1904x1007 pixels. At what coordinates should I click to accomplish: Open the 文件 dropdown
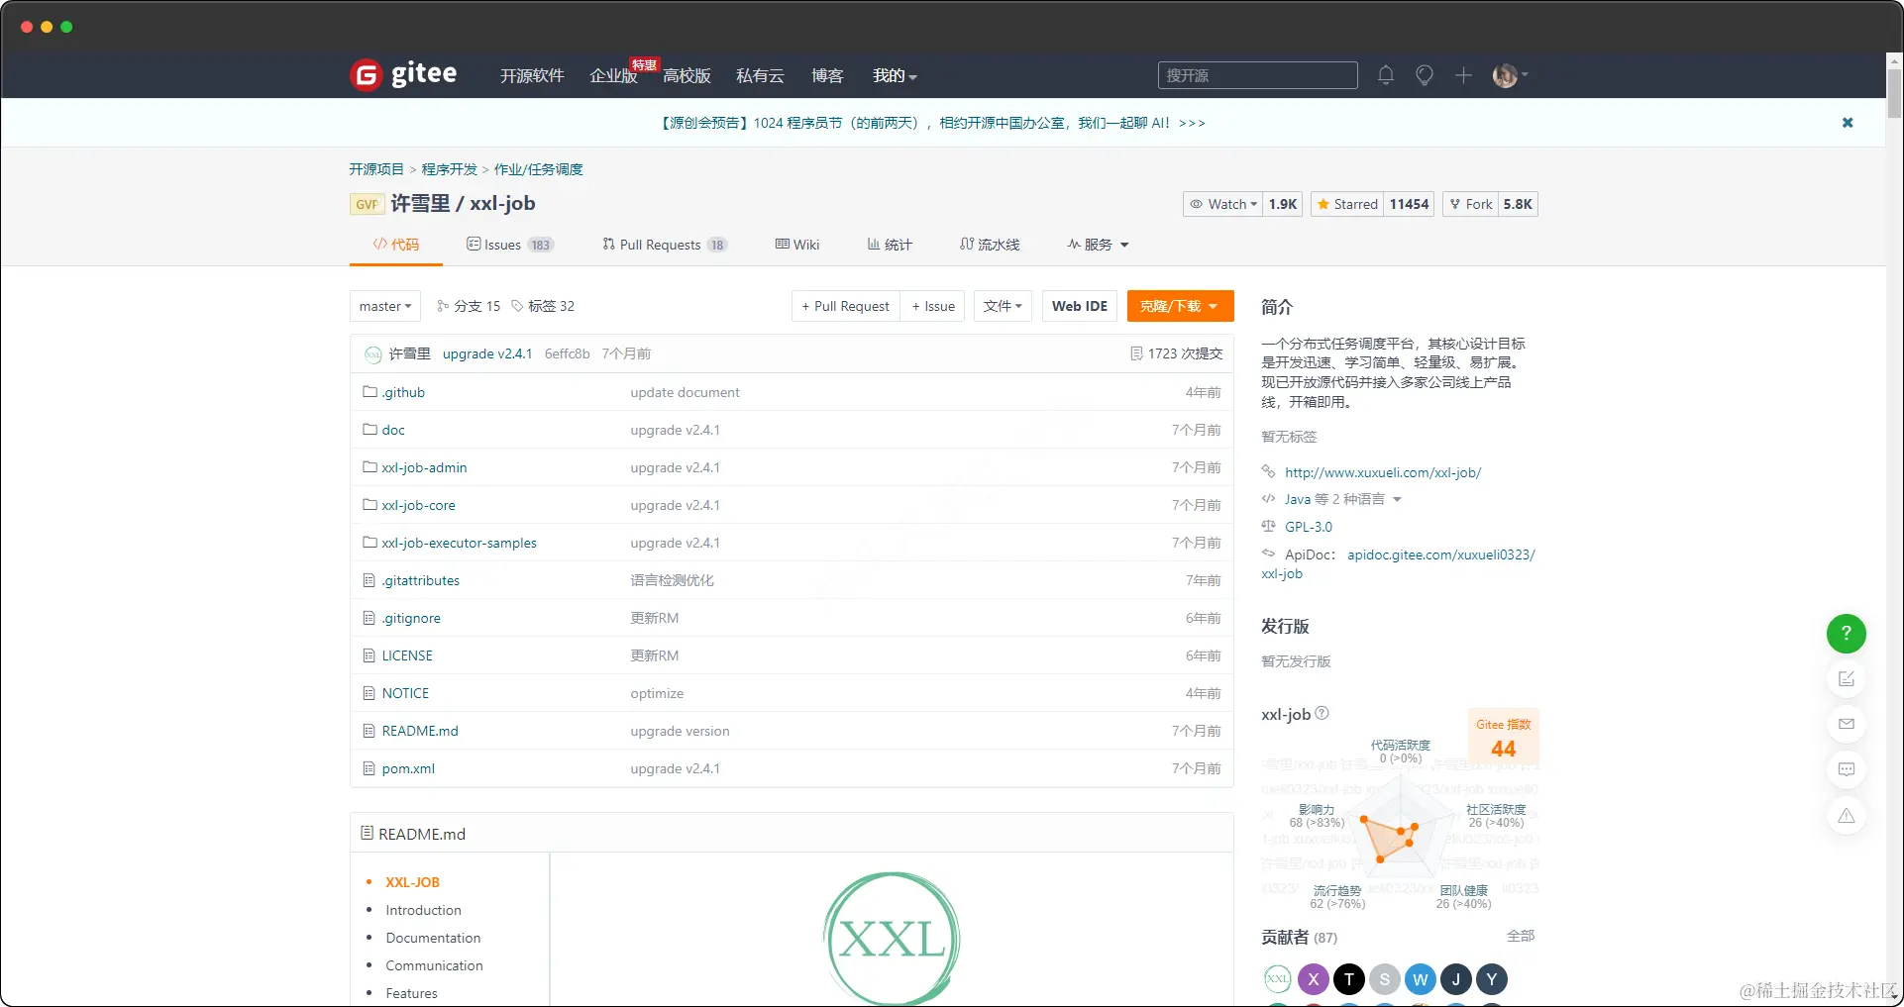click(x=1003, y=306)
